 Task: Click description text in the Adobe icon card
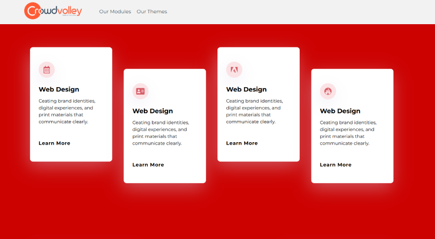click(254, 111)
